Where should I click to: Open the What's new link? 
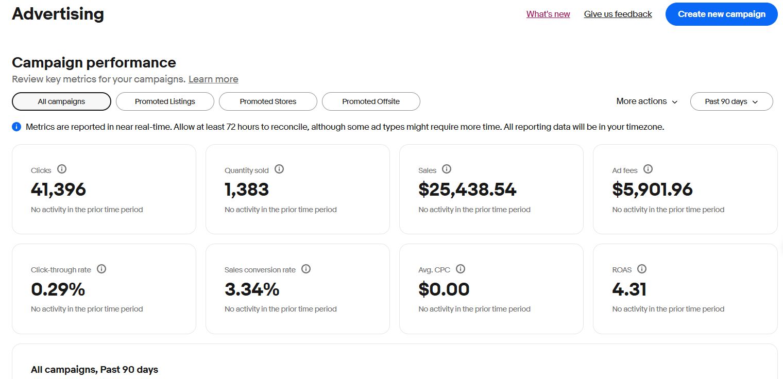[548, 14]
